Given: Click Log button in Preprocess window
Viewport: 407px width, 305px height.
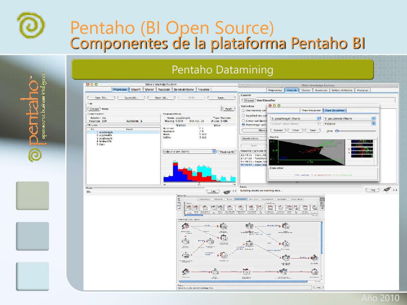Looking at the screenshot, I should coord(213,191).
